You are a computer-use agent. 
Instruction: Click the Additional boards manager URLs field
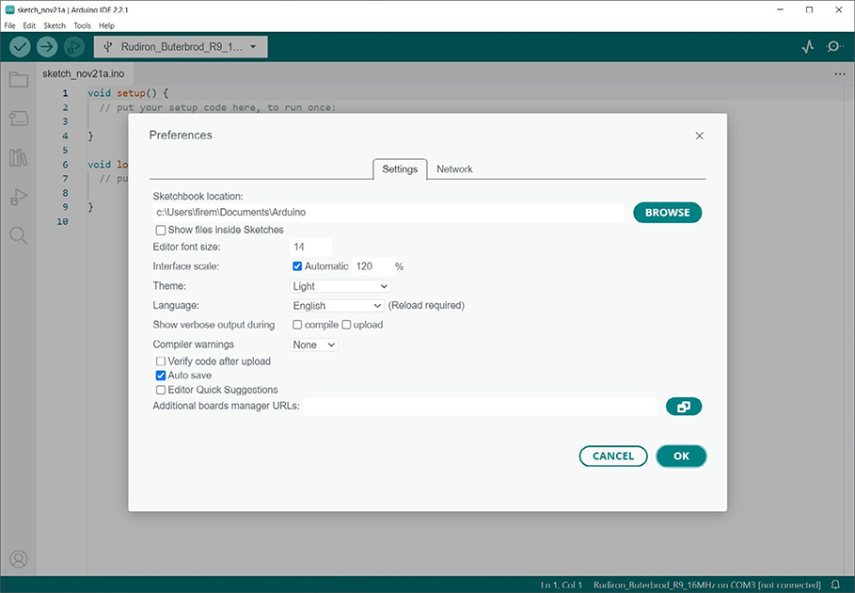pos(480,407)
